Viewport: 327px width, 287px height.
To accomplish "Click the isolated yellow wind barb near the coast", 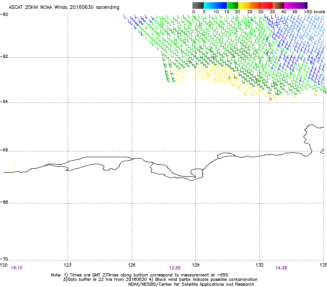I will [11, 169].
